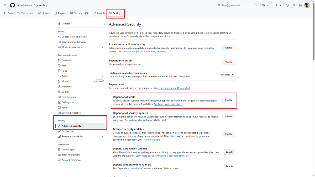The image size is (315, 177).
Task: Open GitHub Apps integrations
Action: click(x=81, y=149)
